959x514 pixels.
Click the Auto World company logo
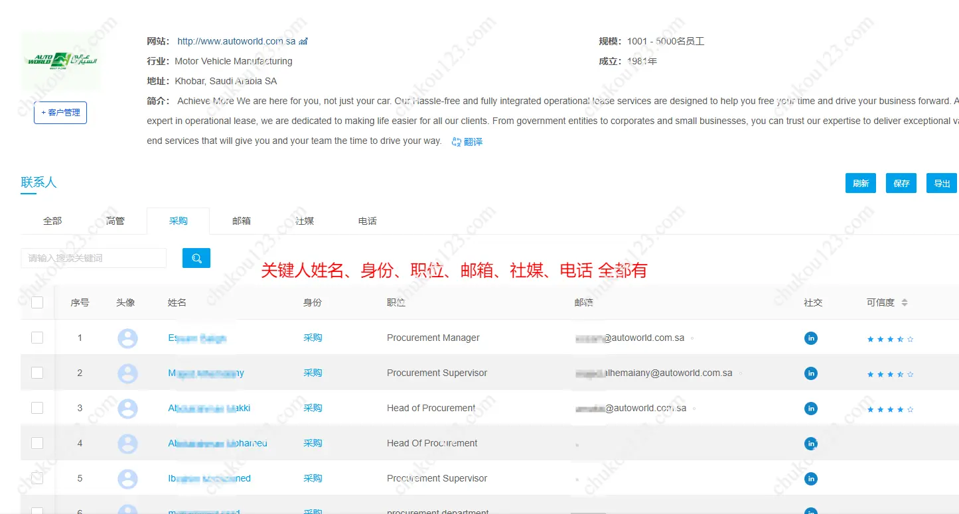click(61, 60)
